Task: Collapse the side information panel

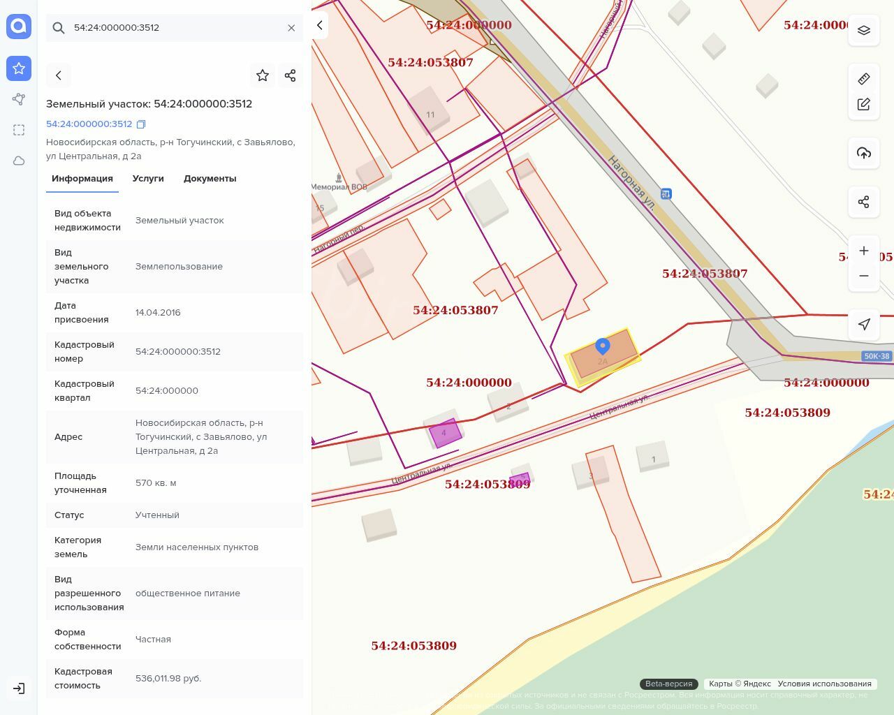Action: (320, 25)
